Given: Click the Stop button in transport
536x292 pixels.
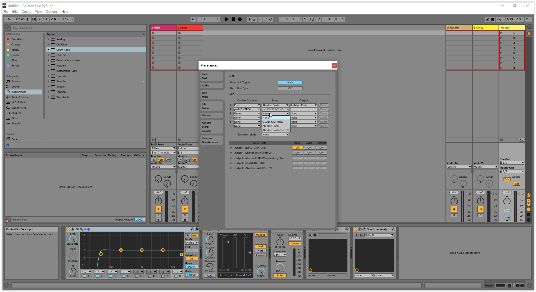Looking at the screenshot, I should point(233,19).
